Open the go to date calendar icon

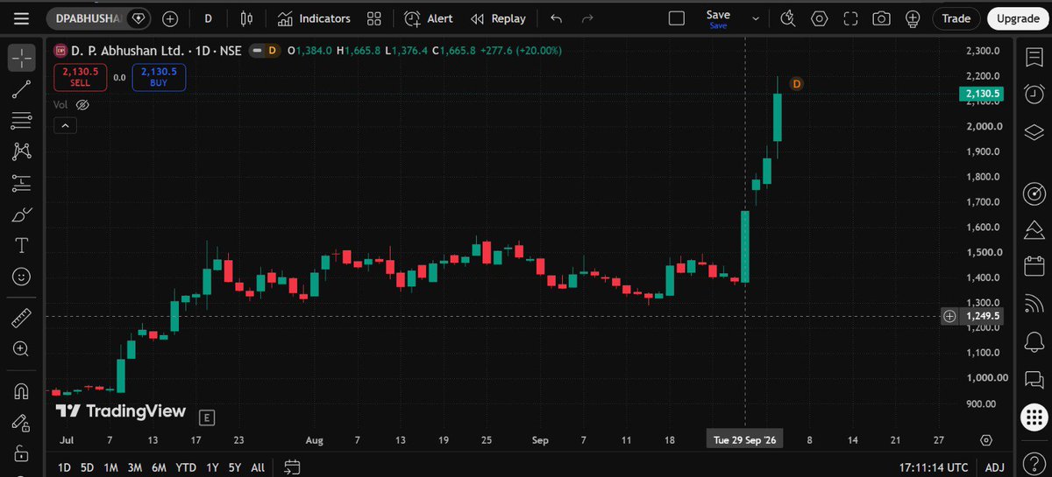[x=293, y=467]
